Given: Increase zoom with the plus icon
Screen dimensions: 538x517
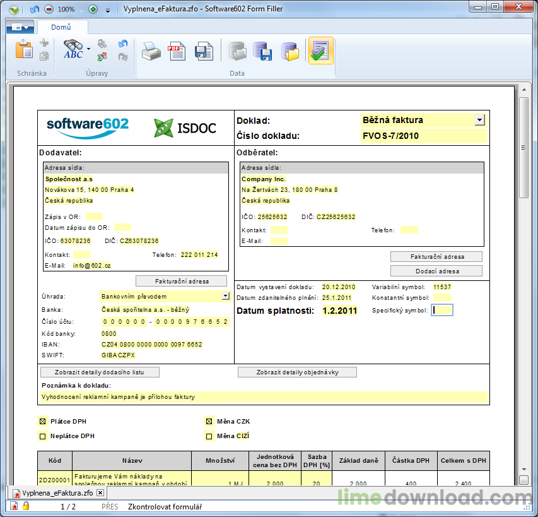Looking at the screenshot, I should 93,9.
